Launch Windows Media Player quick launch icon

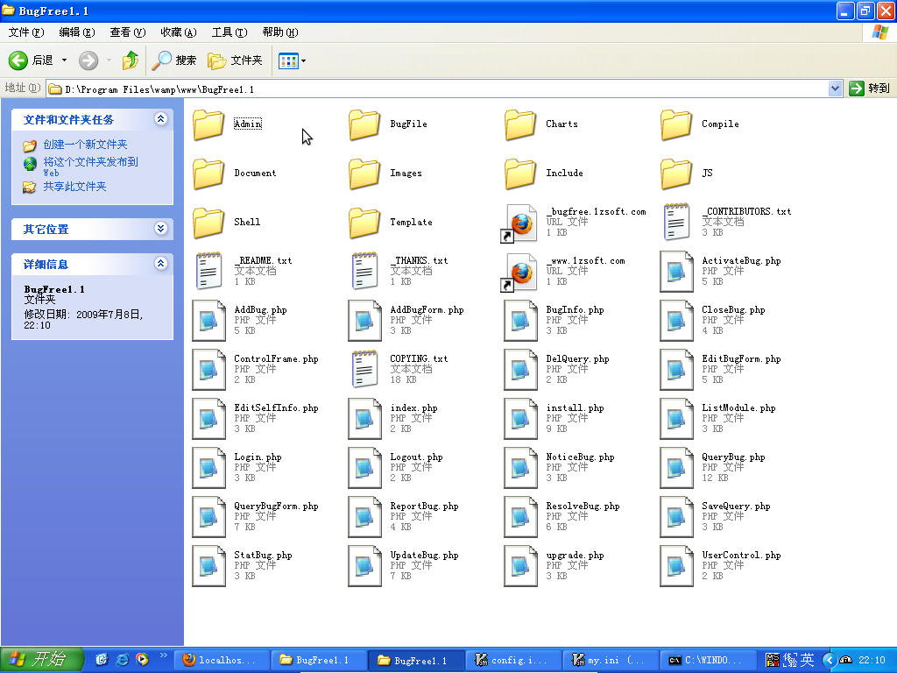click(x=142, y=660)
